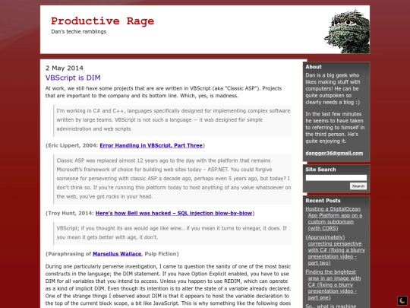Open the VBScript is DIM post title
410x308 pixels.
tap(73, 78)
